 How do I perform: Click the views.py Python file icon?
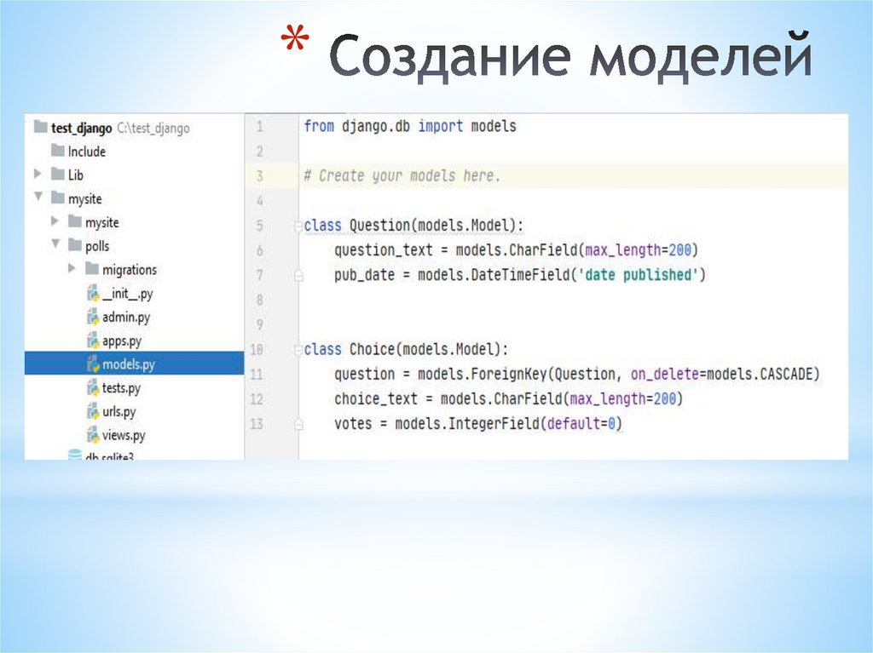click(93, 435)
